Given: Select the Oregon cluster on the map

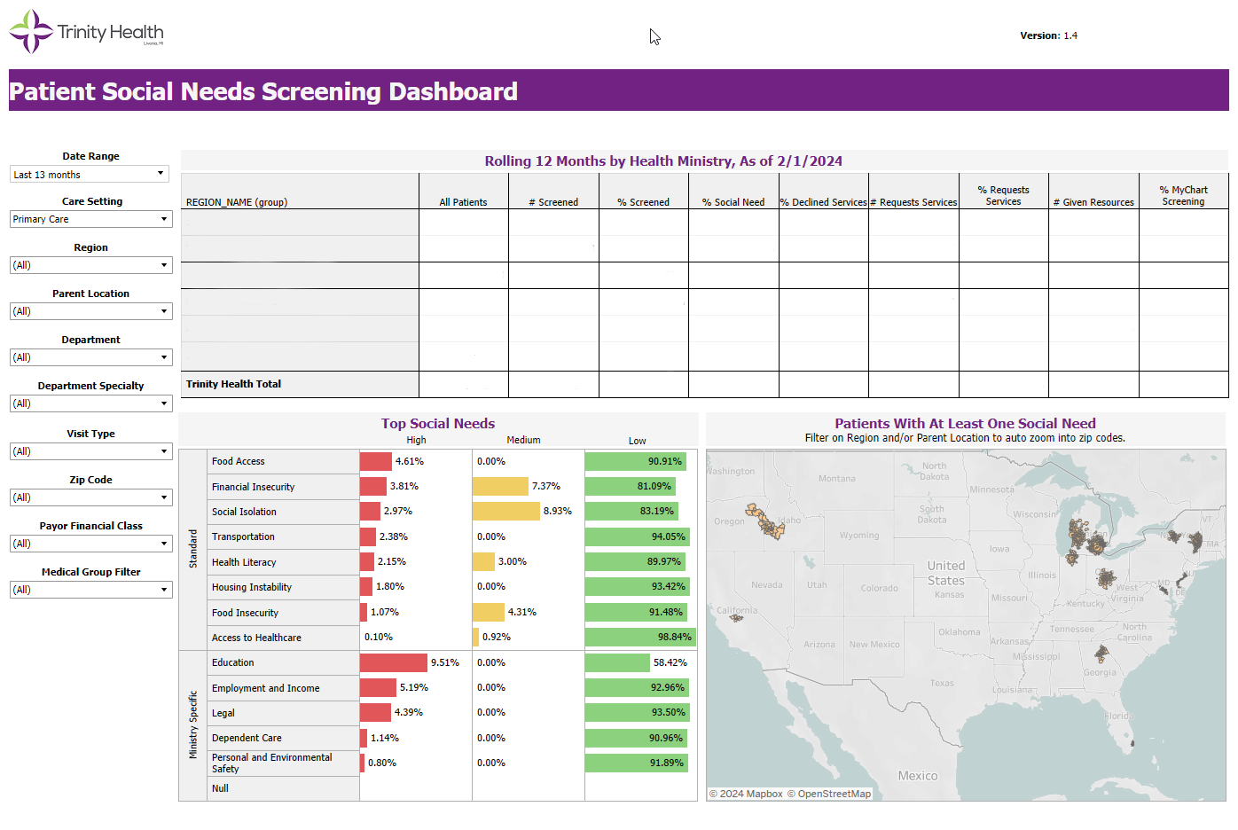Looking at the screenshot, I should click(765, 522).
